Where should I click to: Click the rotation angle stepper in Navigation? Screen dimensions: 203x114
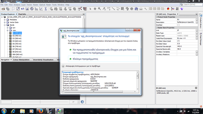click(79, 102)
